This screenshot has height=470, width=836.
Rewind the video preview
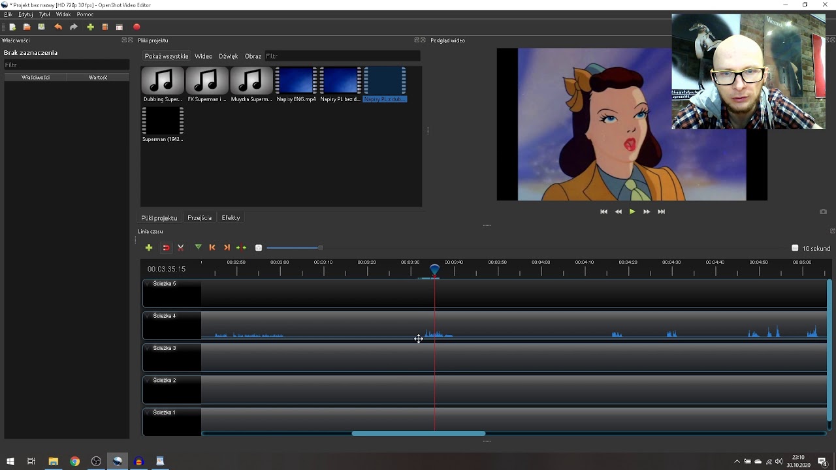click(x=618, y=211)
